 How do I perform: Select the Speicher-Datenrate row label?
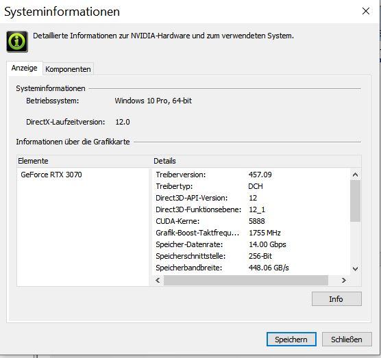point(189,244)
